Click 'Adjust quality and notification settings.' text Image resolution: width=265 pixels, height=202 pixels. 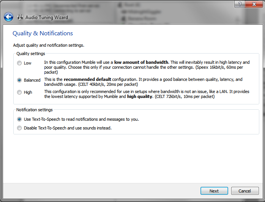click(49, 45)
